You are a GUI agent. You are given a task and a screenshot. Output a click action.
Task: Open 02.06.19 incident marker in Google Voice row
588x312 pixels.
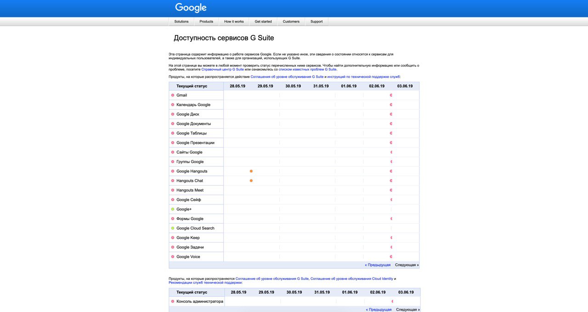[x=391, y=256]
